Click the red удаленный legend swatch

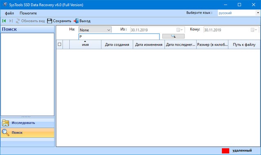(x=226, y=151)
